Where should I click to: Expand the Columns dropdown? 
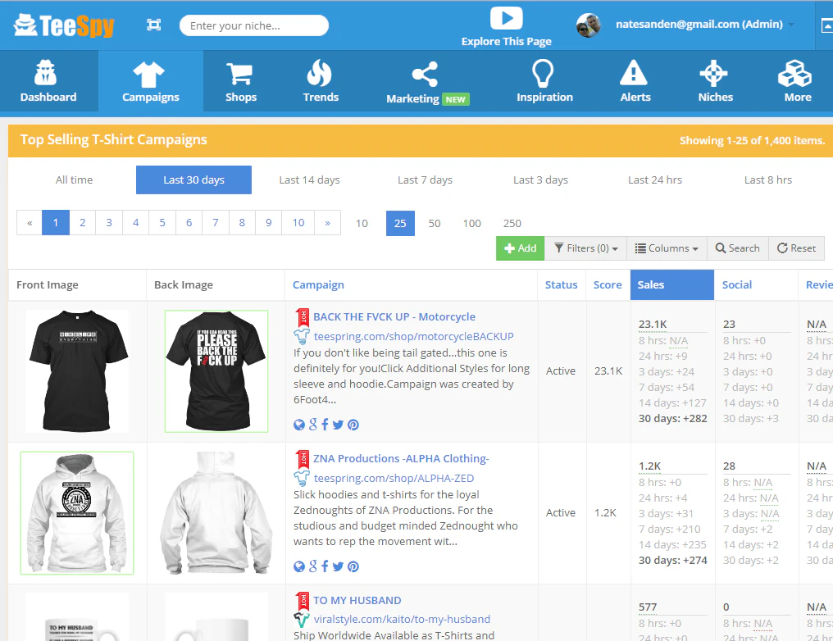pyautogui.click(x=667, y=248)
